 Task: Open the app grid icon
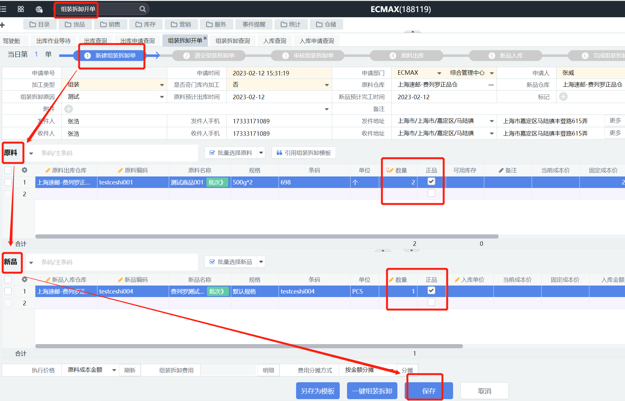pos(21,9)
